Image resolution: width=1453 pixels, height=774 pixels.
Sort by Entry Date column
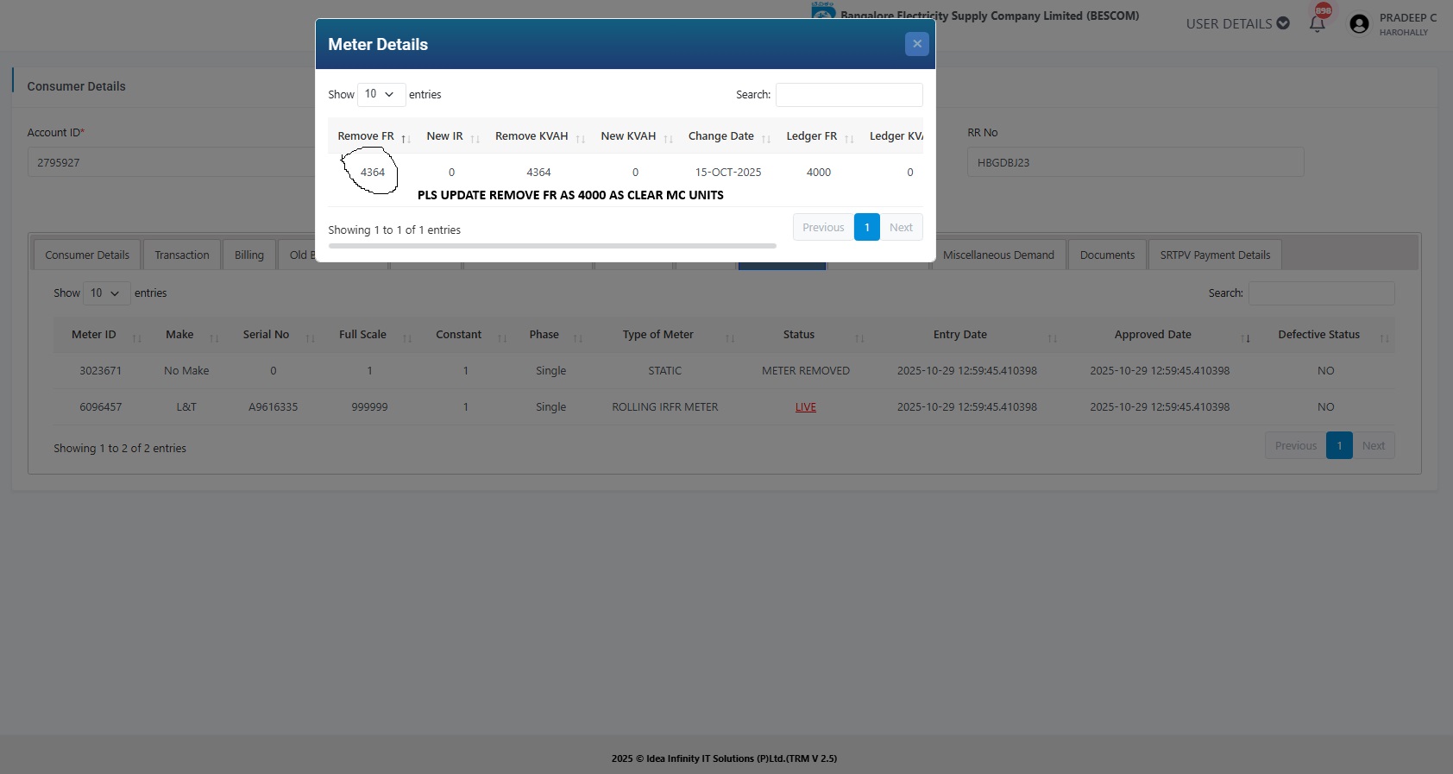tap(967, 335)
